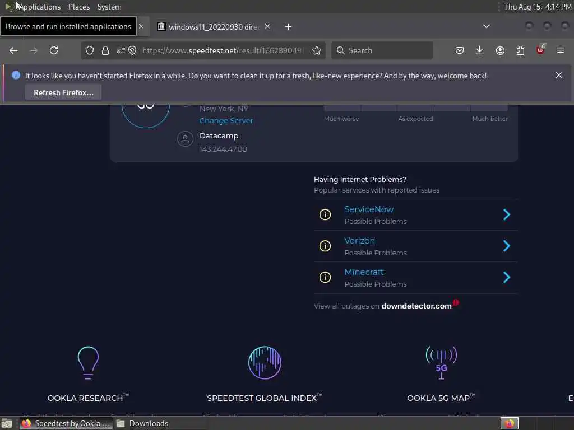Open Firefox downloads panel

tap(480, 50)
